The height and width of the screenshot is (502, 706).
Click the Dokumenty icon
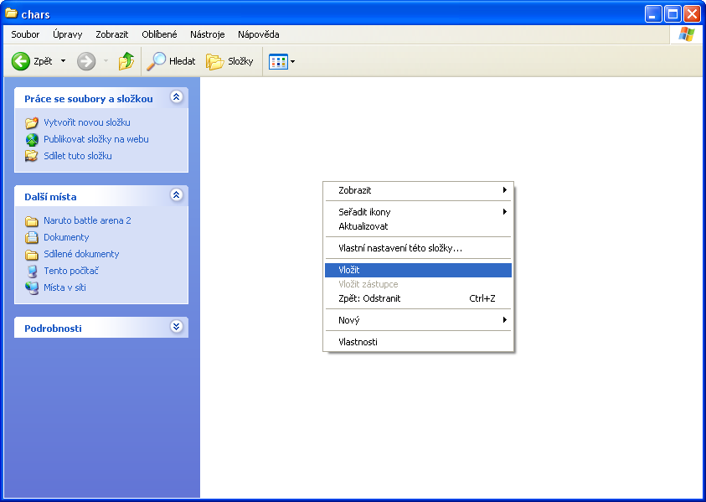(x=32, y=237)
